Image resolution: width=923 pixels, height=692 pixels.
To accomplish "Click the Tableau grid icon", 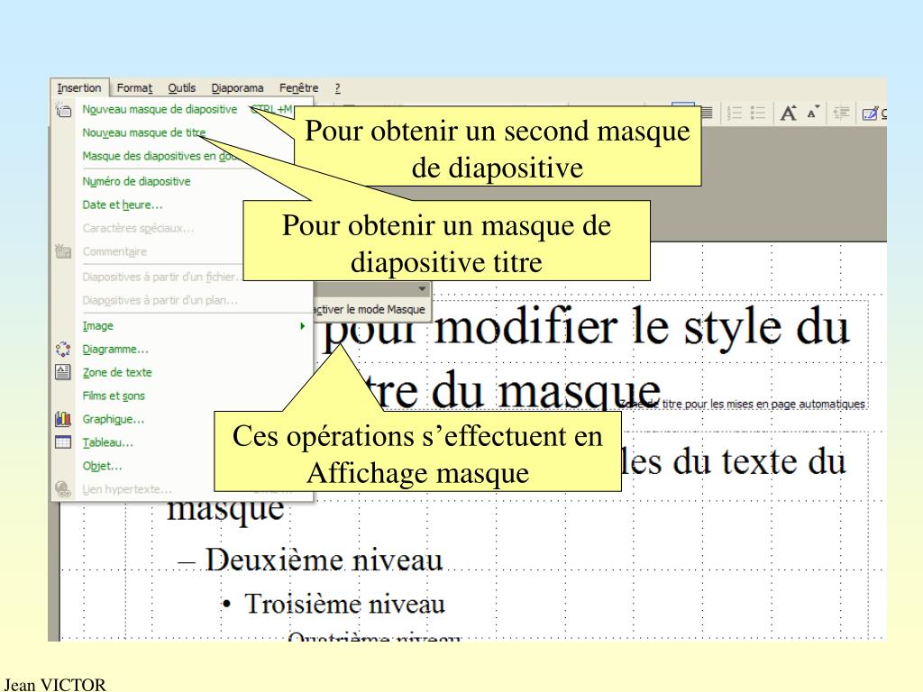I will [x=62, y=442].
